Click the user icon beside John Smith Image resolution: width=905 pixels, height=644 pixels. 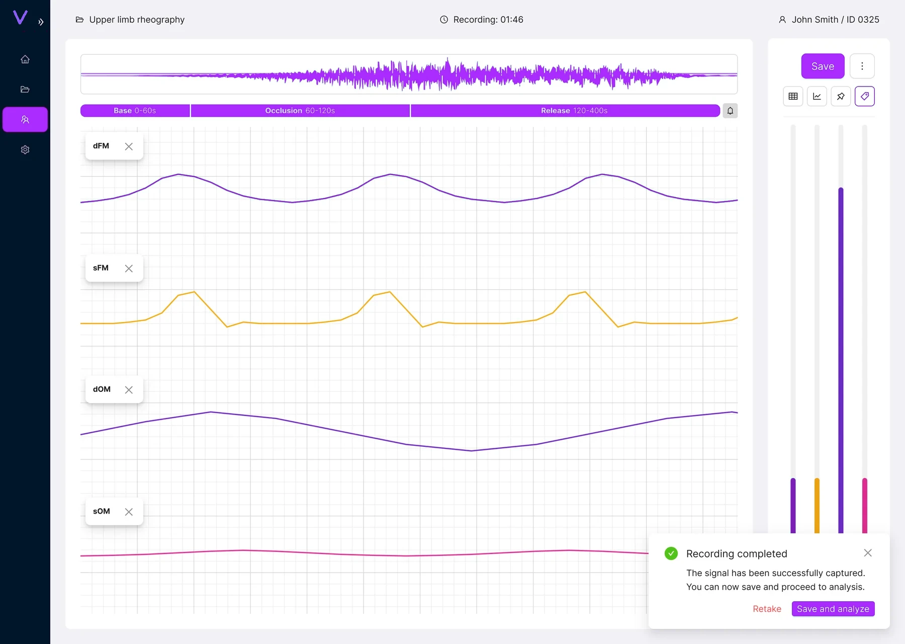782,20
